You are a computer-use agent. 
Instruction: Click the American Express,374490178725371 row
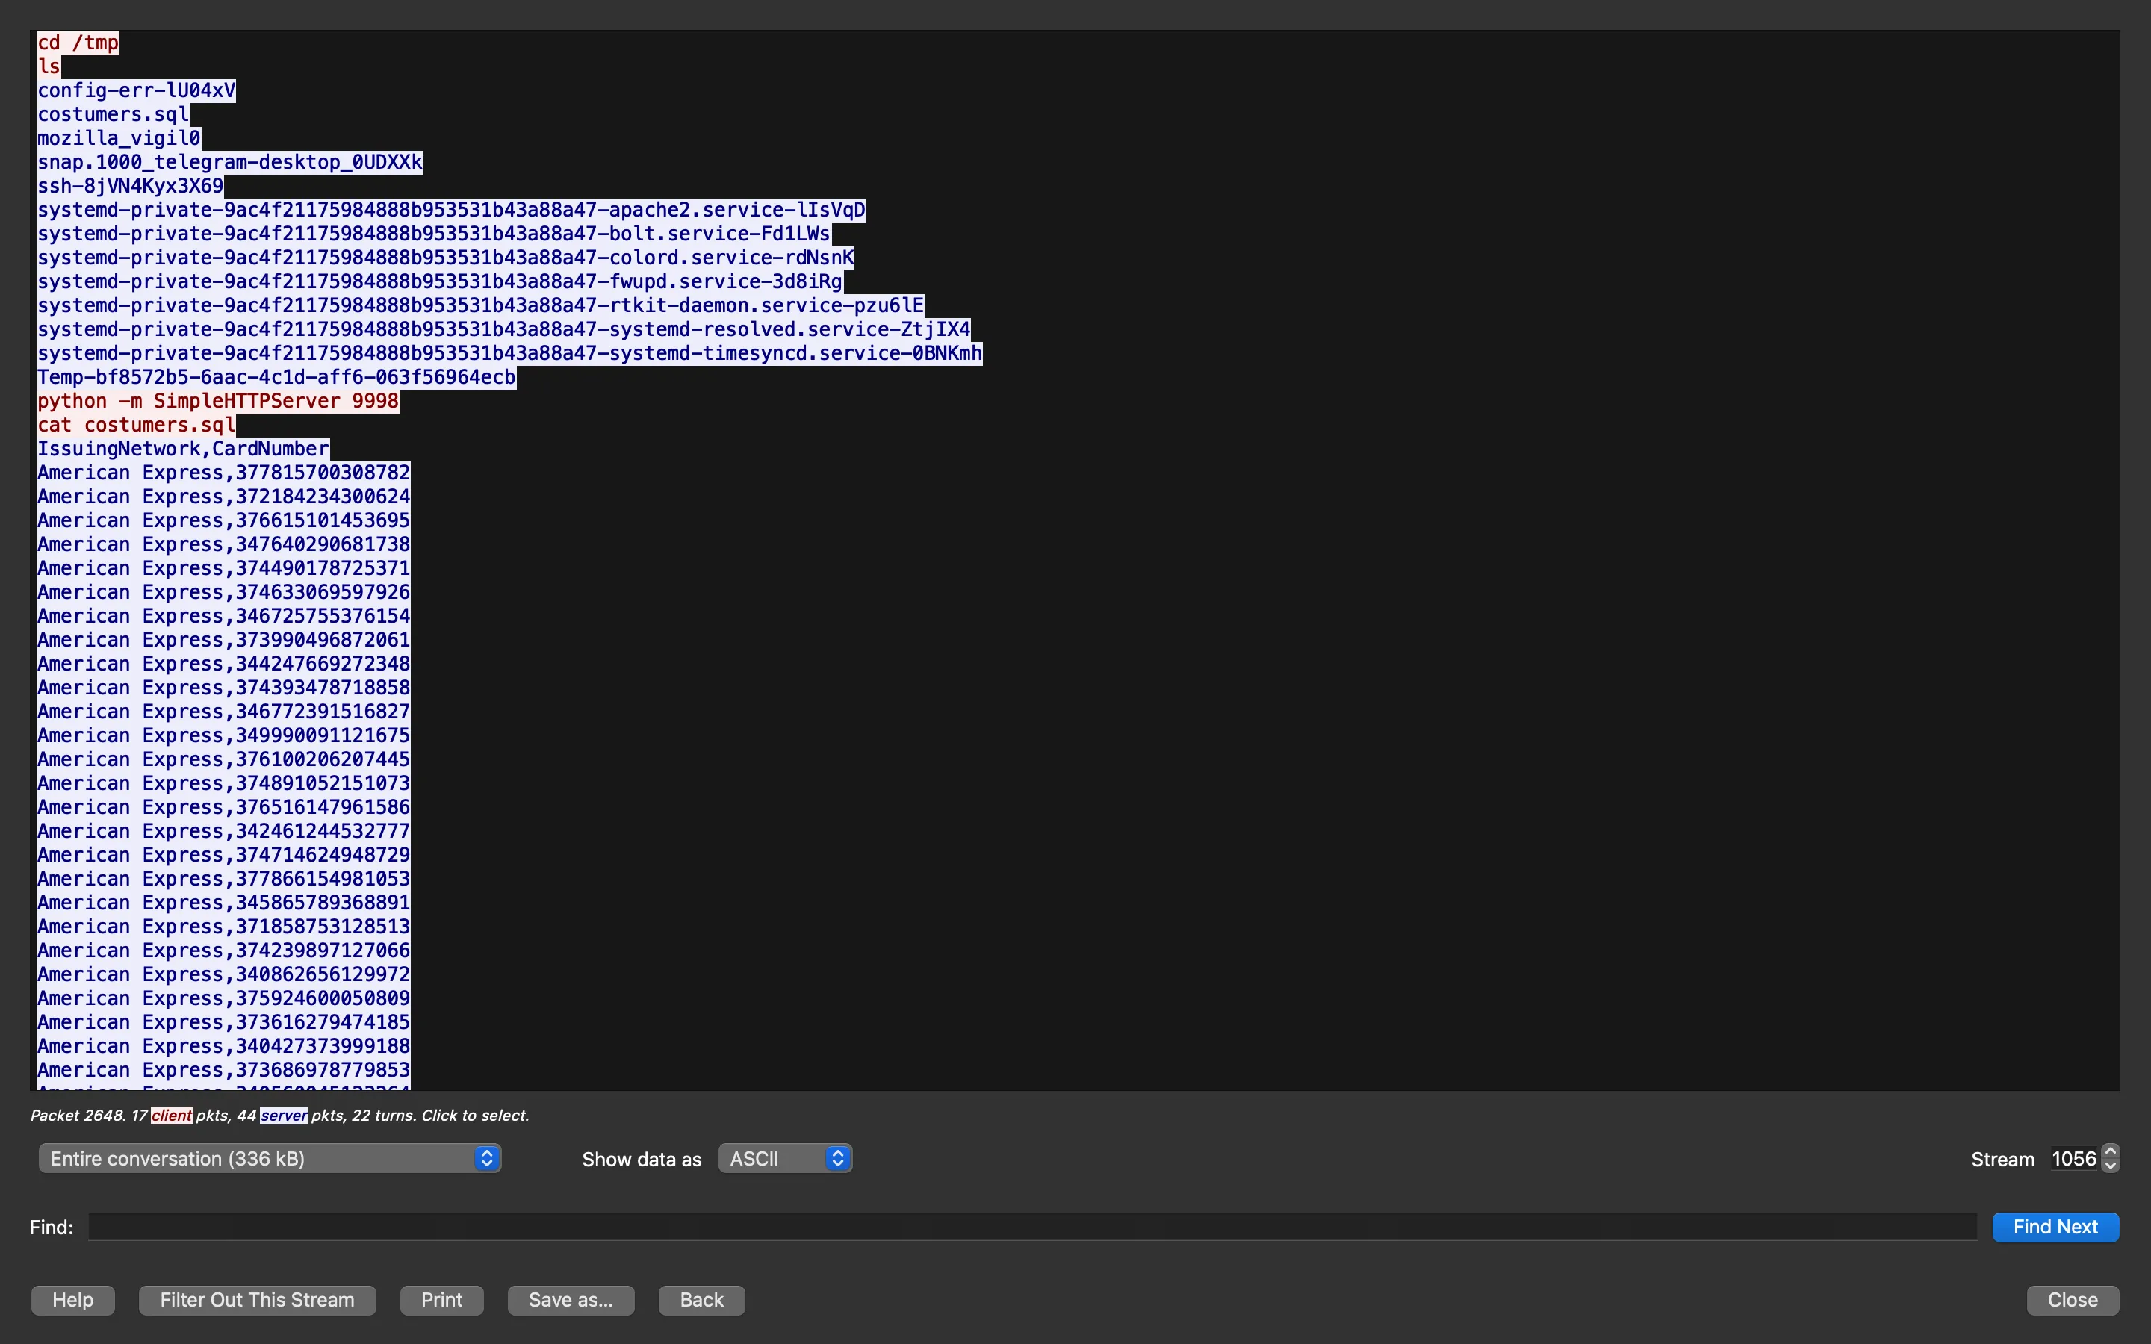pos(224,569)
